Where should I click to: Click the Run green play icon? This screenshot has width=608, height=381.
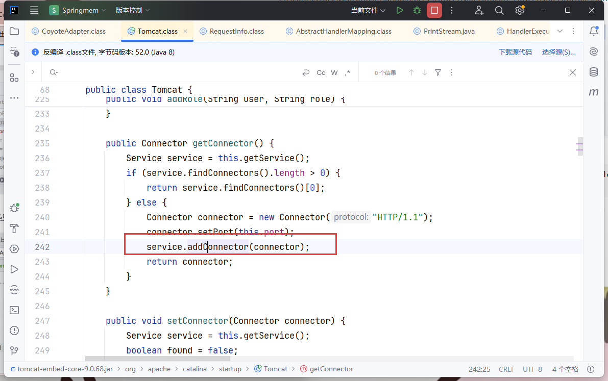coord(400,10)
